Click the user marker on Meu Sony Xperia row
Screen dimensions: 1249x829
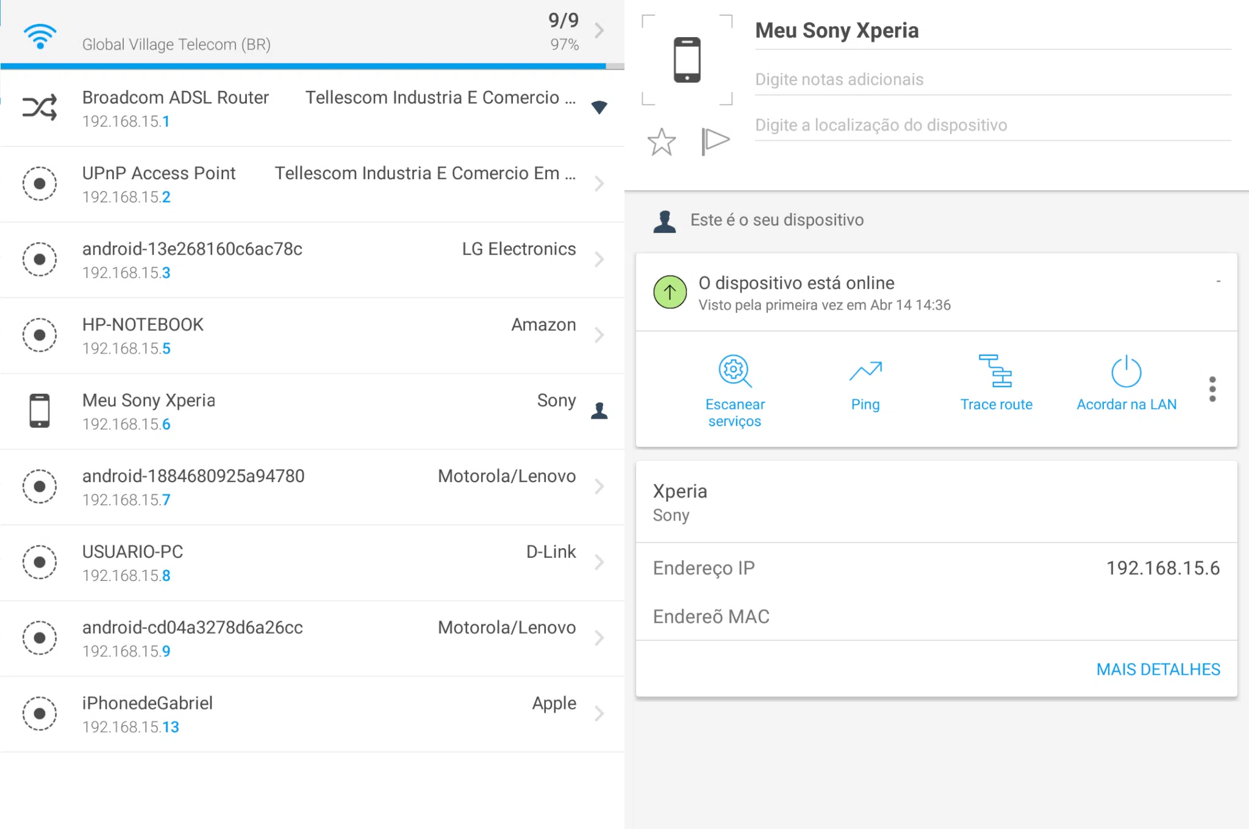[599, 411]
